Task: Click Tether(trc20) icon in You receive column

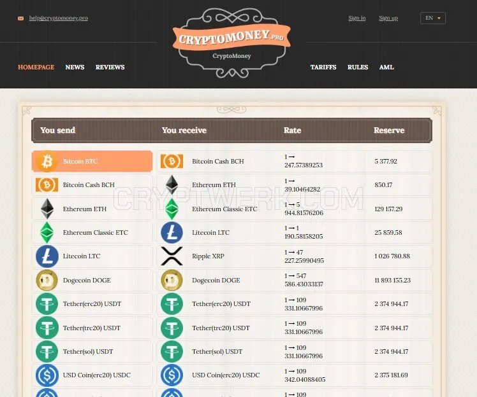Action: click(172, 328)
